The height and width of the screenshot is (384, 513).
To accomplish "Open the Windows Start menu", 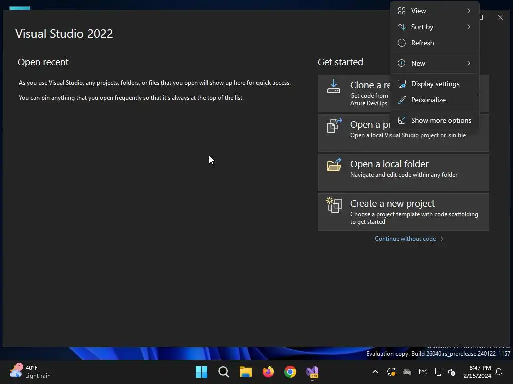I will coord(201,372).
